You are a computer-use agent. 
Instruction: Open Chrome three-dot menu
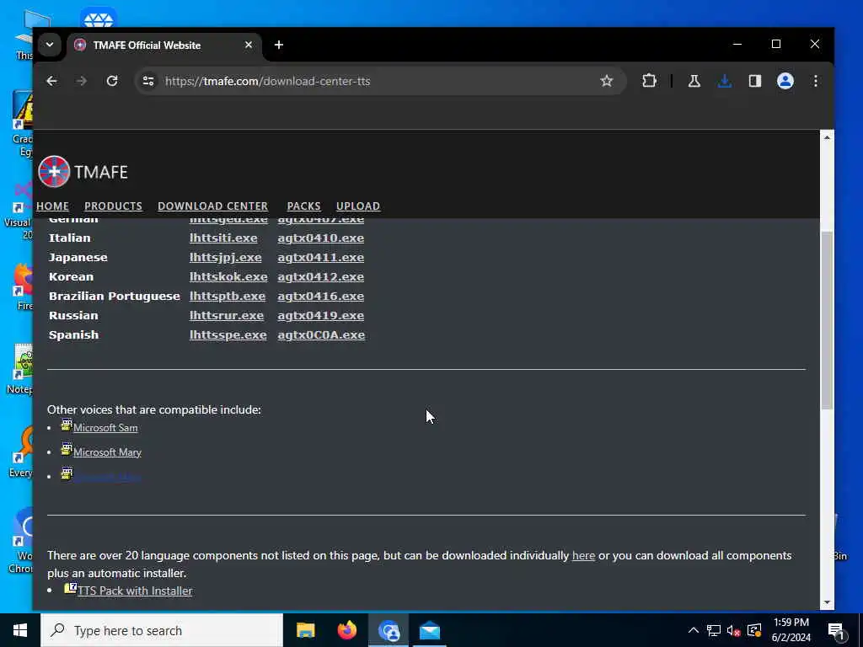tap(816, 81)
